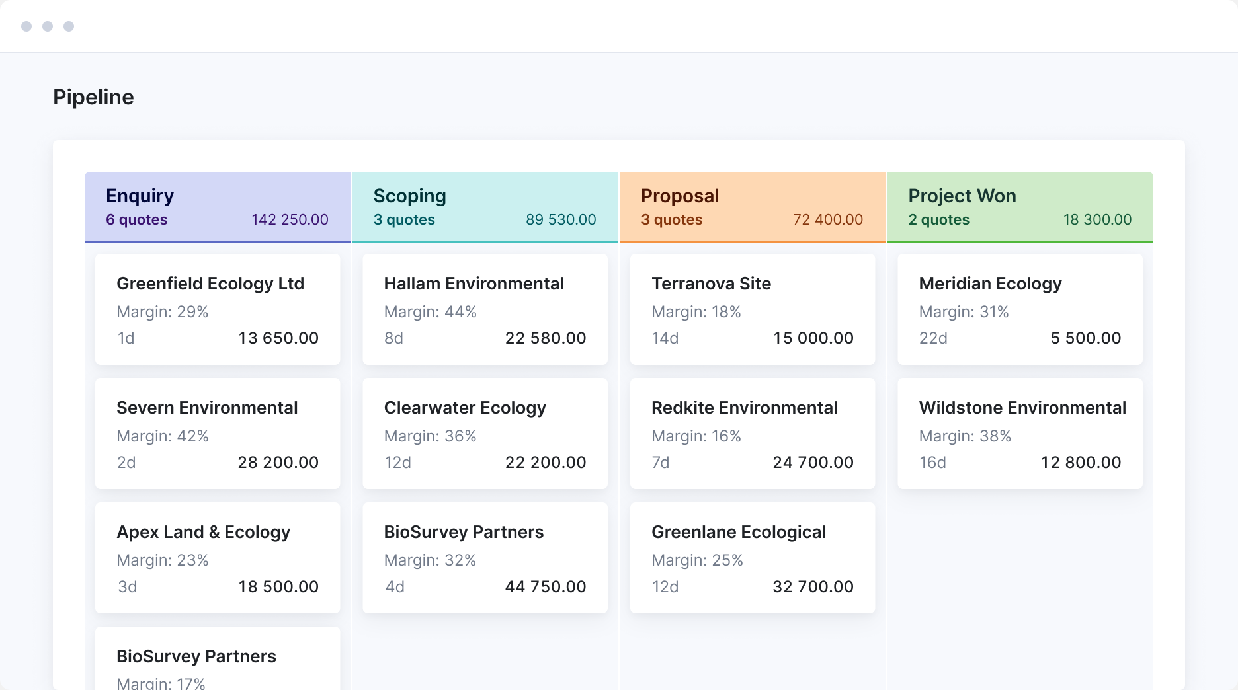Click BioSurvey Partners card in Enquiry column
Viewport: 1238px width, 690px height.
(218, 658)
